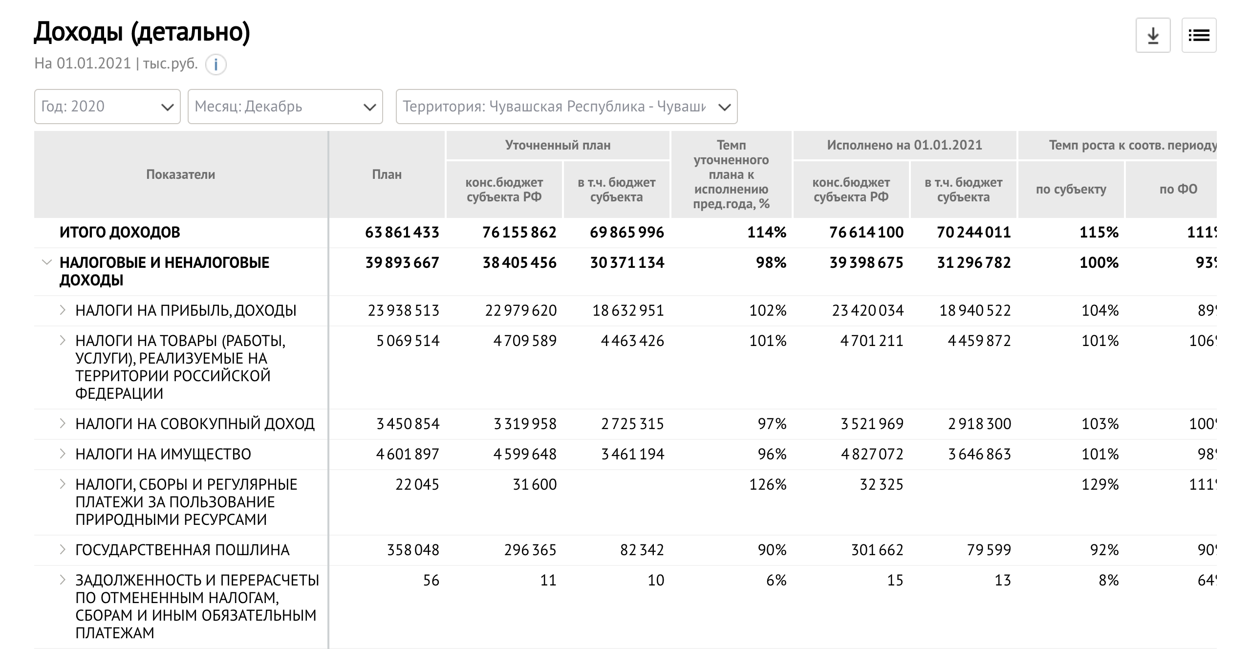Click the План column header
The width and height of the screenshot is (1251, 649).
(387, 174)
